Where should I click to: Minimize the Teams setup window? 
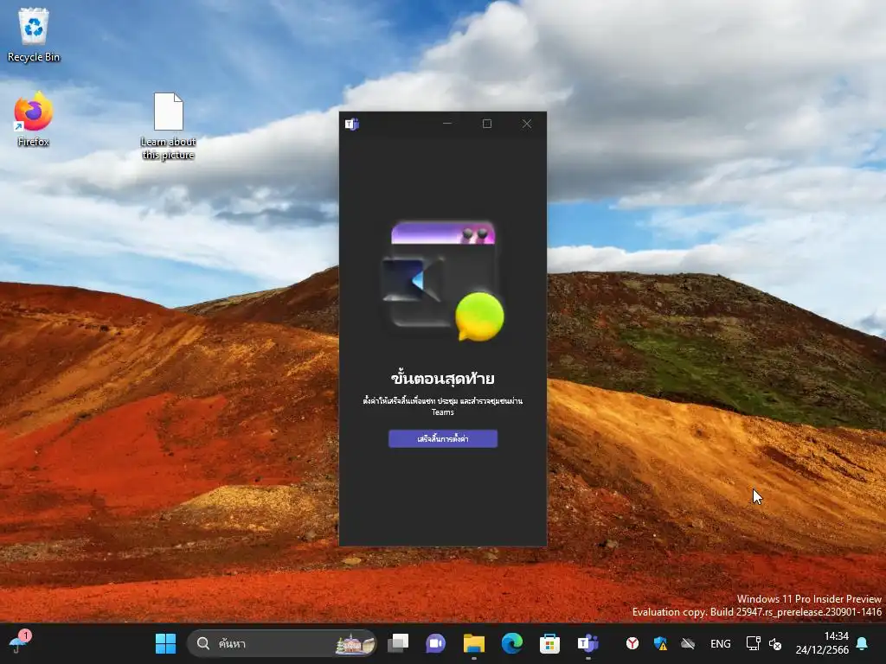point(447,124)
